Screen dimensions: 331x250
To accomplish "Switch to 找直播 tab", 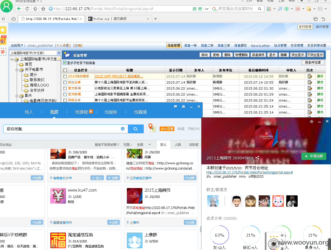I will click(140, 112).
